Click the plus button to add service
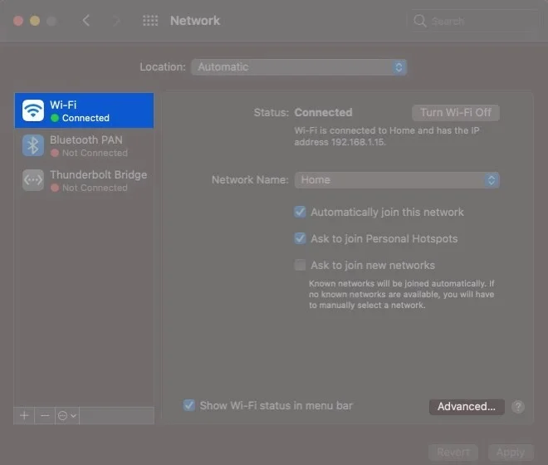 [x=24, y=415]
